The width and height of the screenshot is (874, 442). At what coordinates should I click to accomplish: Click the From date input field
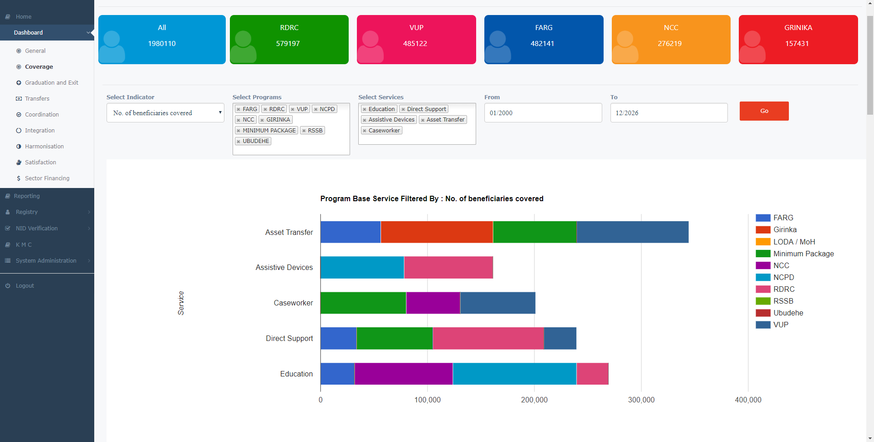coord(543,113)
